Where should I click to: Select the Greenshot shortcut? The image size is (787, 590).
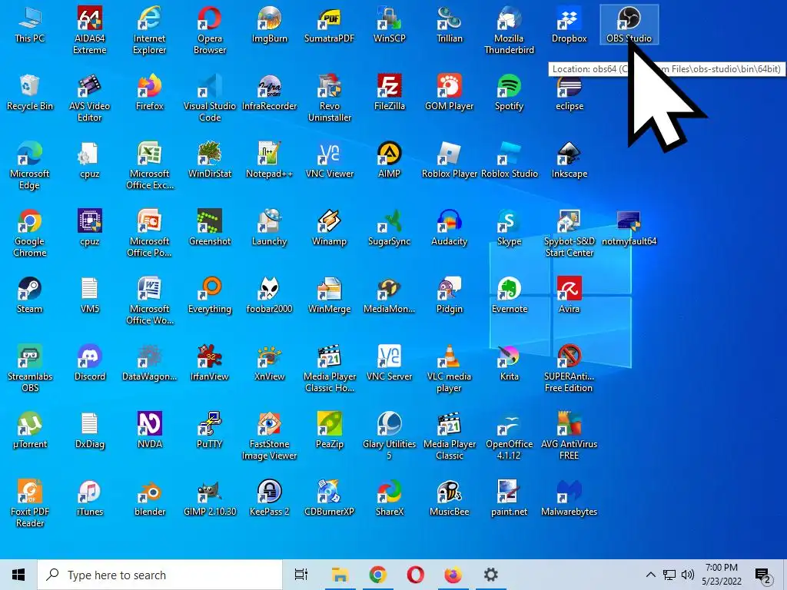tap(210, 227)
